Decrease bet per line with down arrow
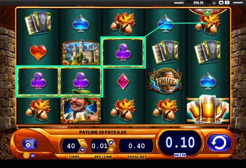The width and height of the screenshot is (246, 168). pyautogui.click(x=111, y=150)
